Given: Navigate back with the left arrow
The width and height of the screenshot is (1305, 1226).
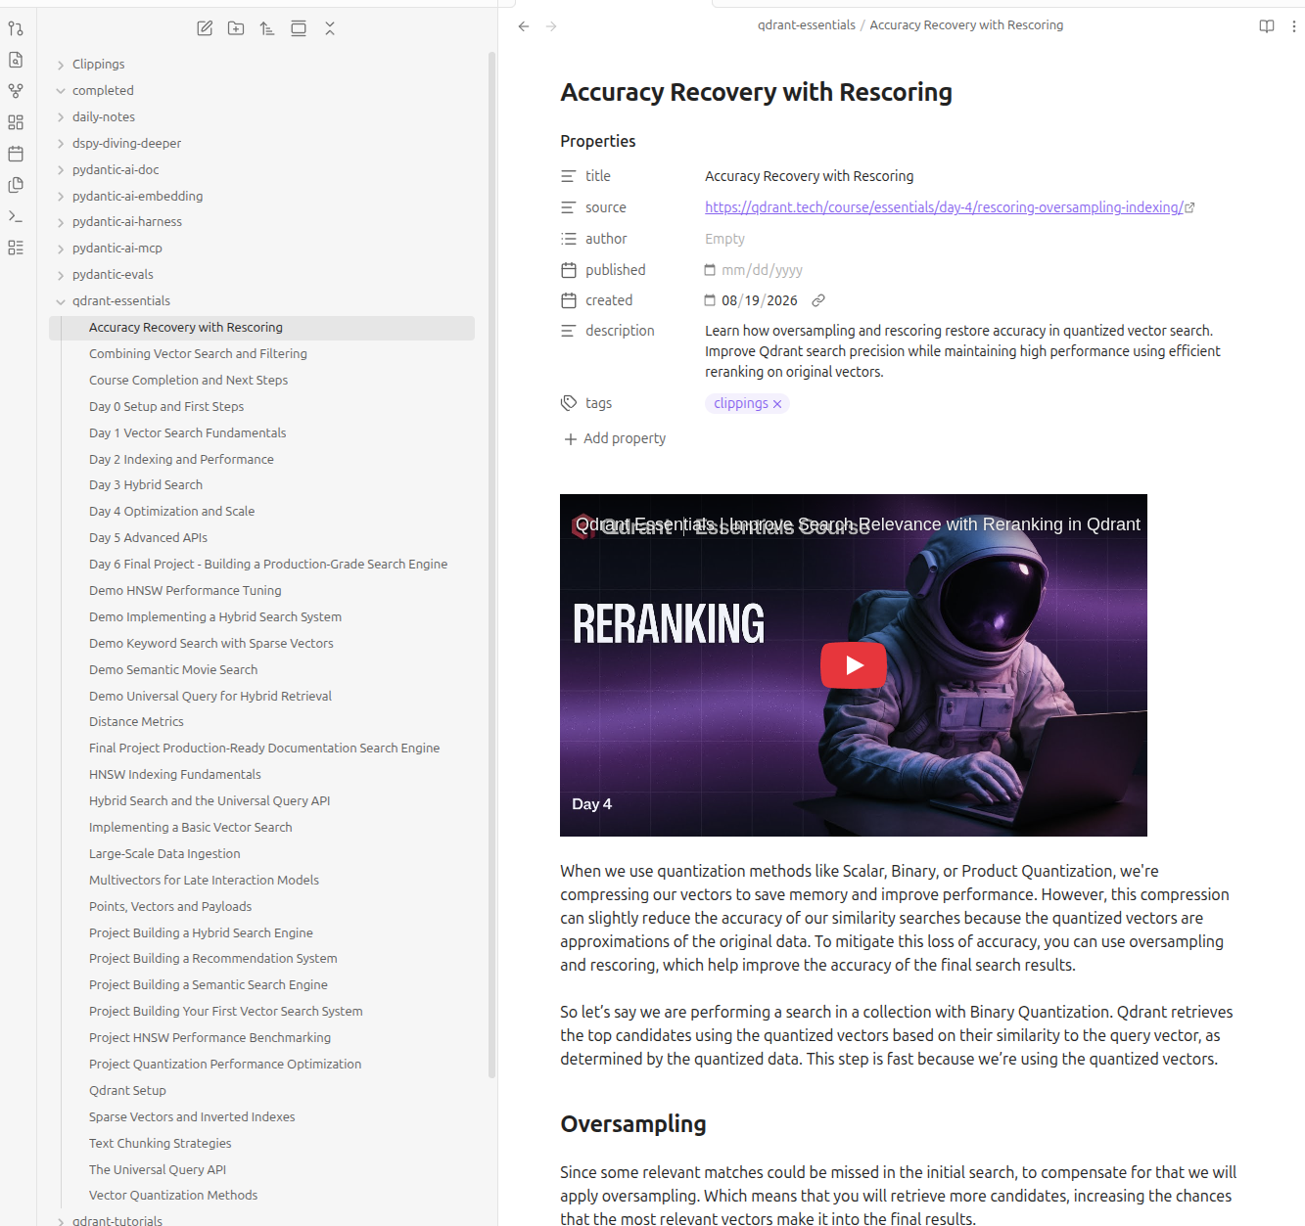Looking at the screenshot, I should coord(524,26).
